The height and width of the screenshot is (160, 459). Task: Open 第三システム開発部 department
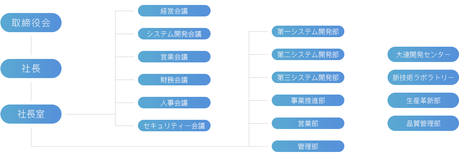tap(308, 77)
